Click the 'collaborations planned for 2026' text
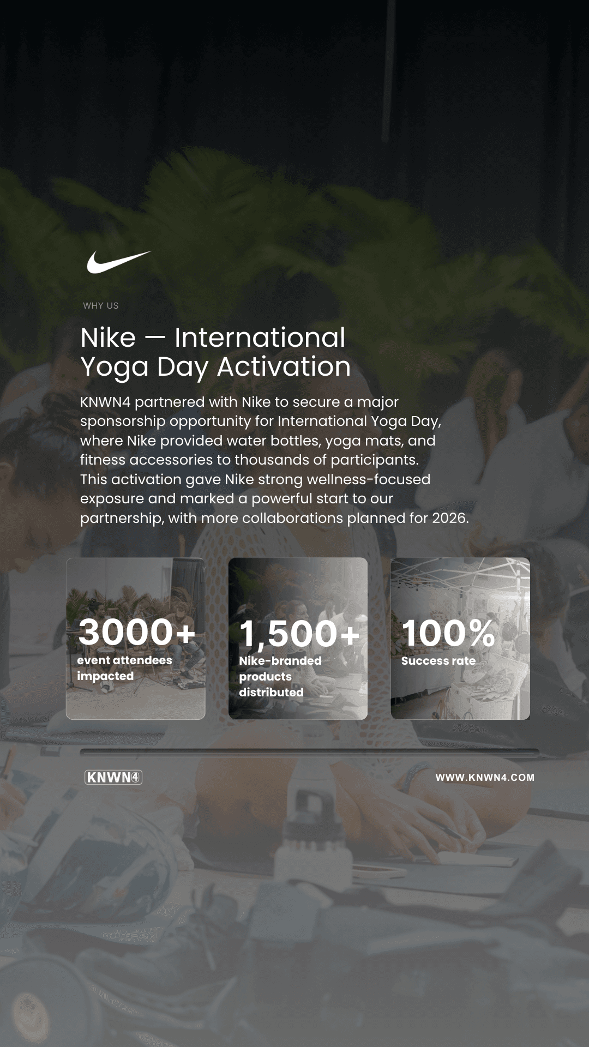This screenshot has height=1047, width=589. point(355,518)
